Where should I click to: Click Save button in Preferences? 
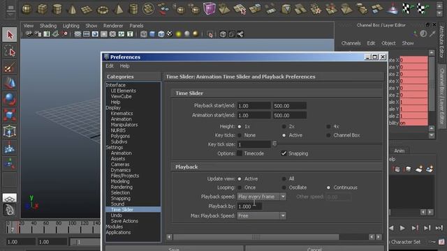(x=174, y=248)
